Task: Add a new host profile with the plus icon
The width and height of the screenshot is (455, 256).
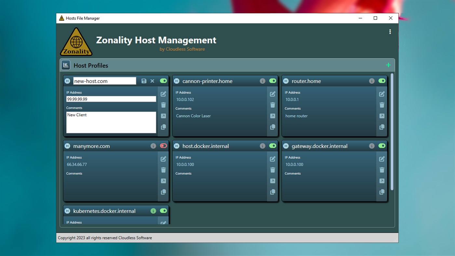Action: 388,65
